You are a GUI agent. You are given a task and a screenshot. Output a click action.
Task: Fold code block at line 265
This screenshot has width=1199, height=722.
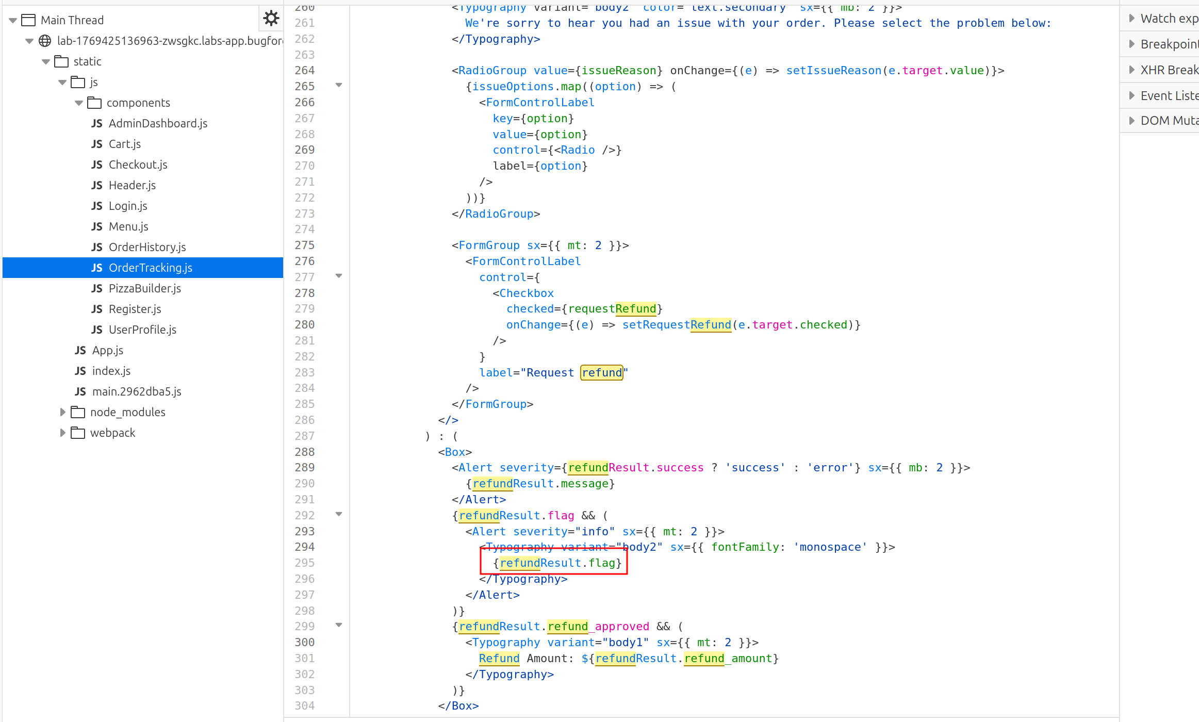tap(339, 85)
